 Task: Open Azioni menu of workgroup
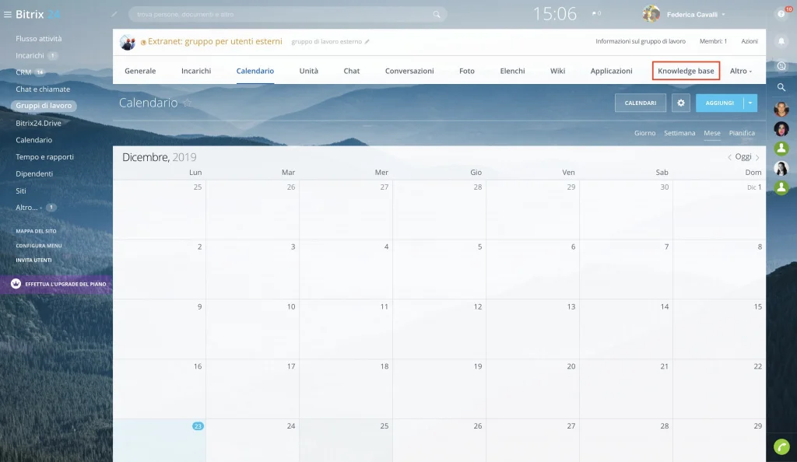(750, 41)
